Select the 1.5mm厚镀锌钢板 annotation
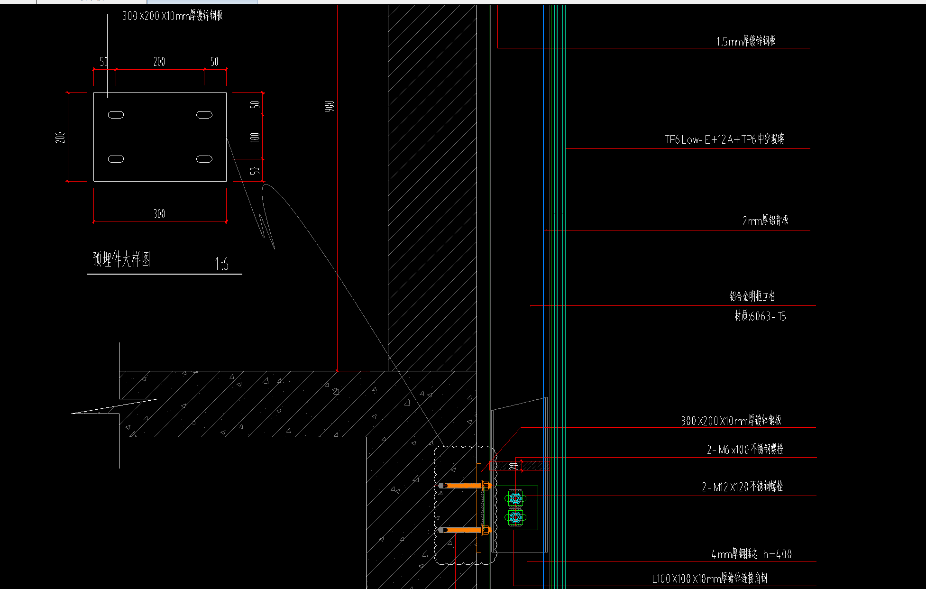This screenshot has width=926, height=589. 745,41
